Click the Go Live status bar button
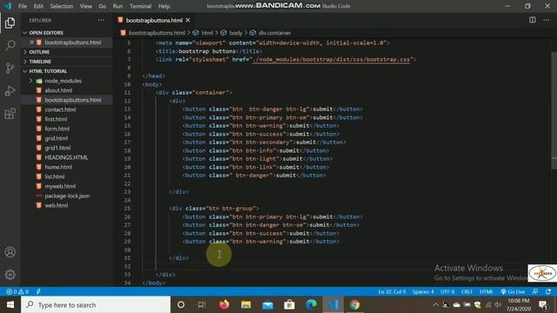The width and height of the screenshot is (557, 313). 513,291
